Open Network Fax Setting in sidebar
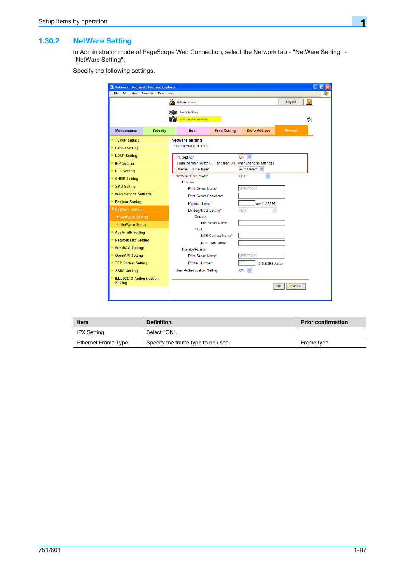405x574 pixels. tap(132, 240)
